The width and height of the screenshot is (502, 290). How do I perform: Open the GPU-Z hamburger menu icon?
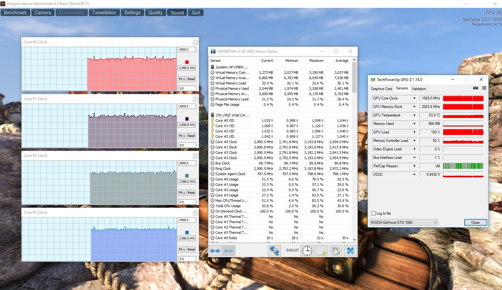484,88
